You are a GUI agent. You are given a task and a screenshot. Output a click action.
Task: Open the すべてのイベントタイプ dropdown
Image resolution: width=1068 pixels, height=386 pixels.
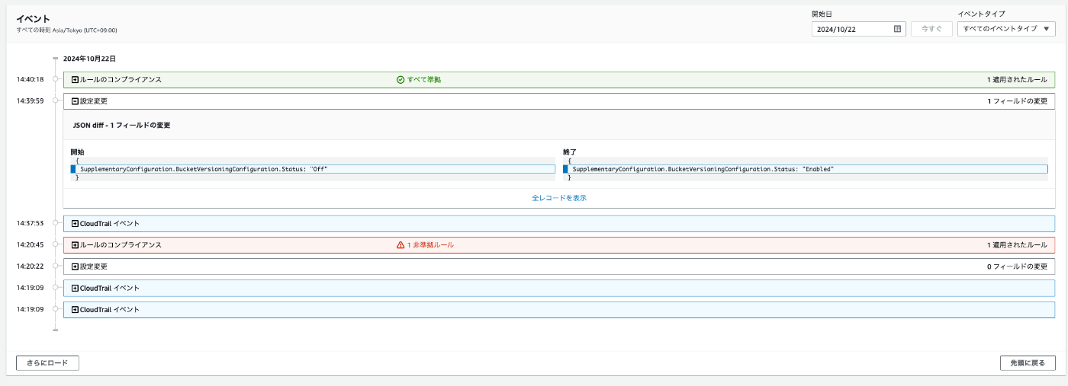(x=1006, y=29)
